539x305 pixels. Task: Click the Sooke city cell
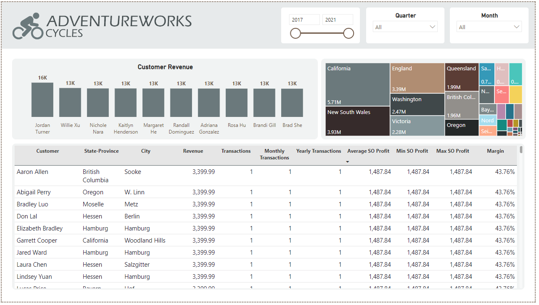(x=133, y=172)
